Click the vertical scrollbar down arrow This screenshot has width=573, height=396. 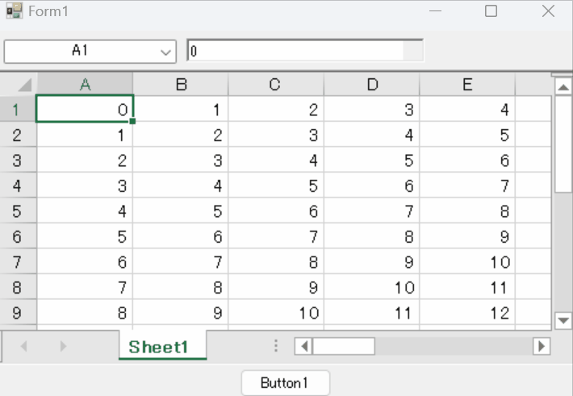(x=563, y=321)
